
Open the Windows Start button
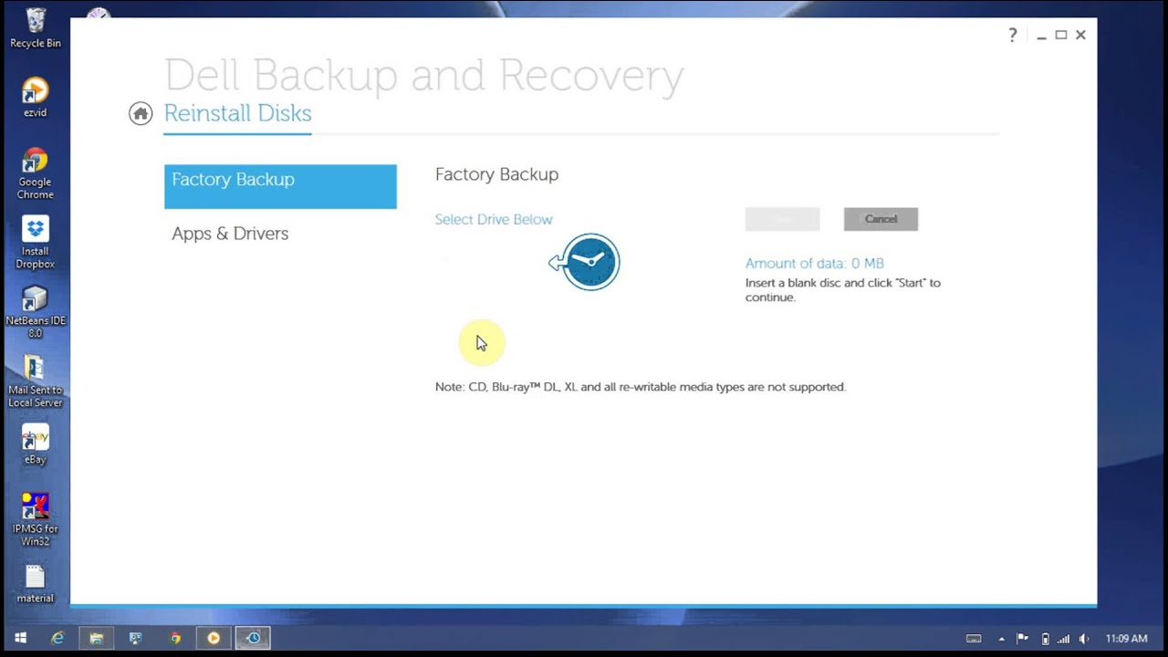pos(20,638)
